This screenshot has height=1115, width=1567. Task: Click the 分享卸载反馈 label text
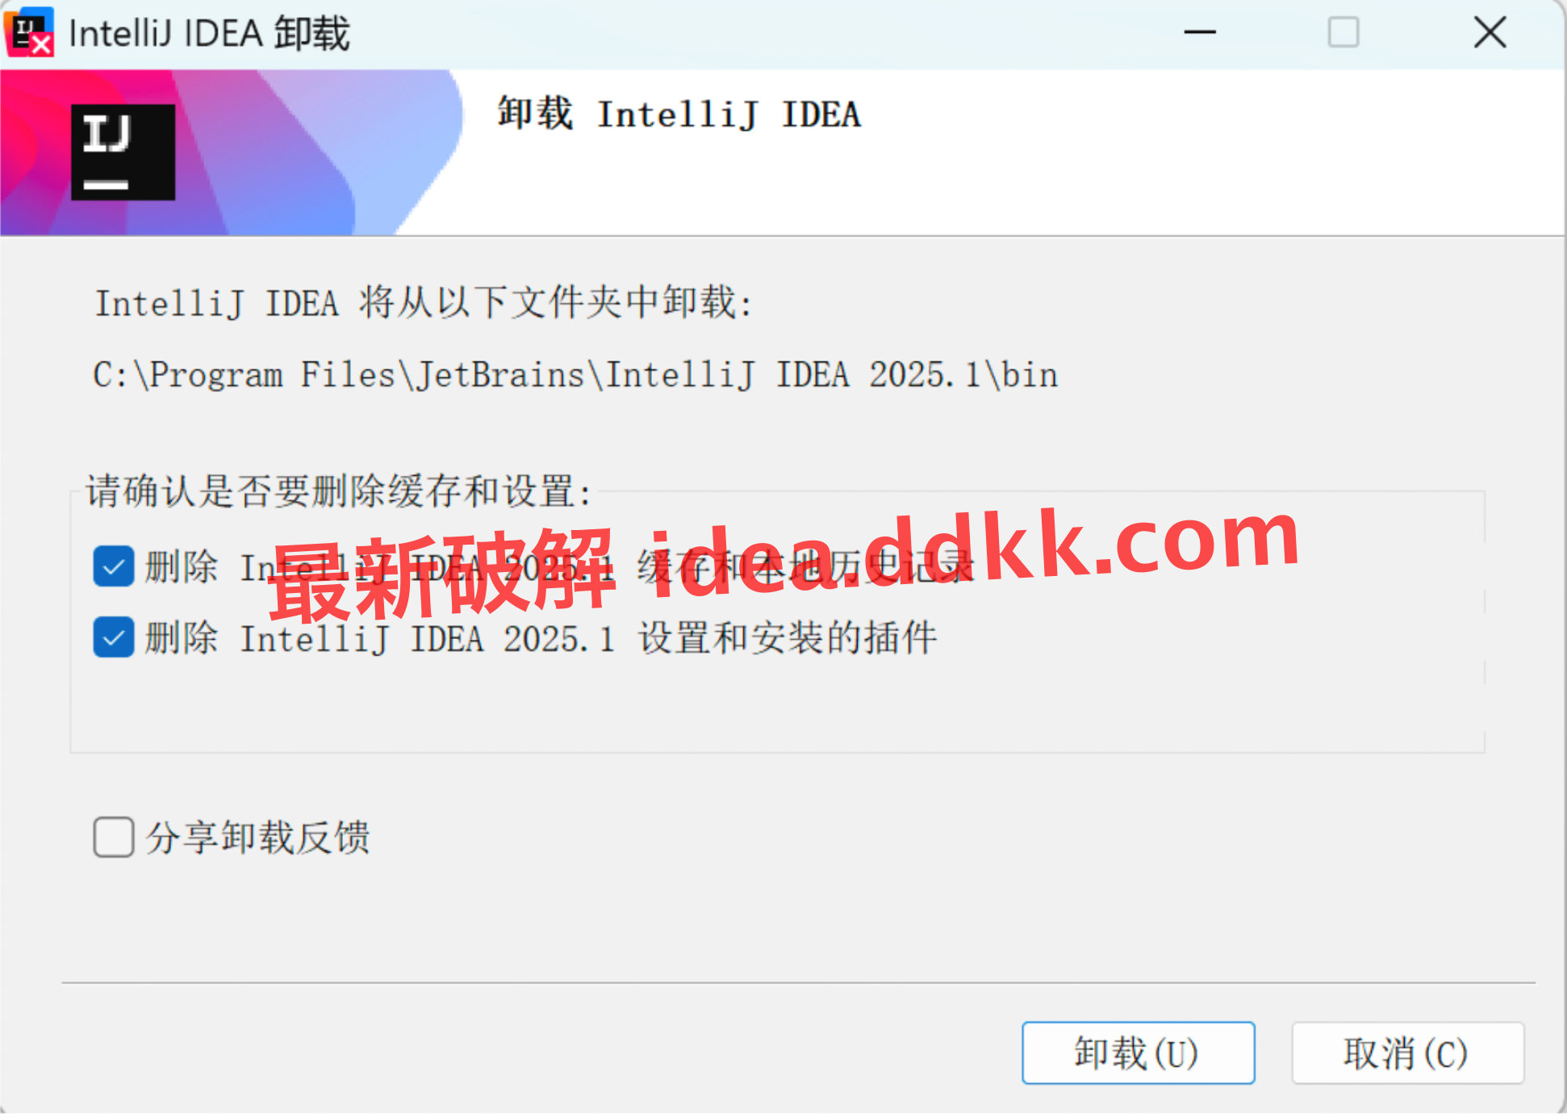point(257,837)
